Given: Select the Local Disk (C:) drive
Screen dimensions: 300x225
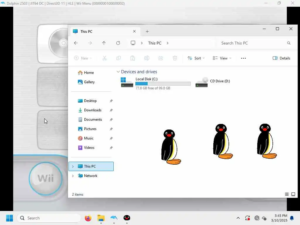Looking at the screenshot, I should tap(155, 83).
